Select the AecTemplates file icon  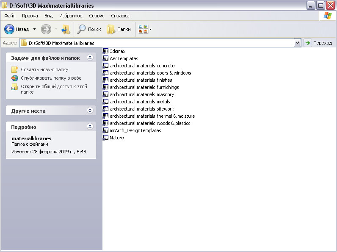105,58
